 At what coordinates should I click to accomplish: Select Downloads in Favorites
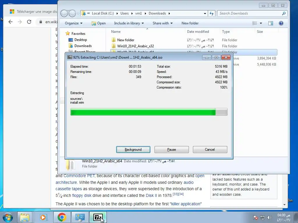83,46
